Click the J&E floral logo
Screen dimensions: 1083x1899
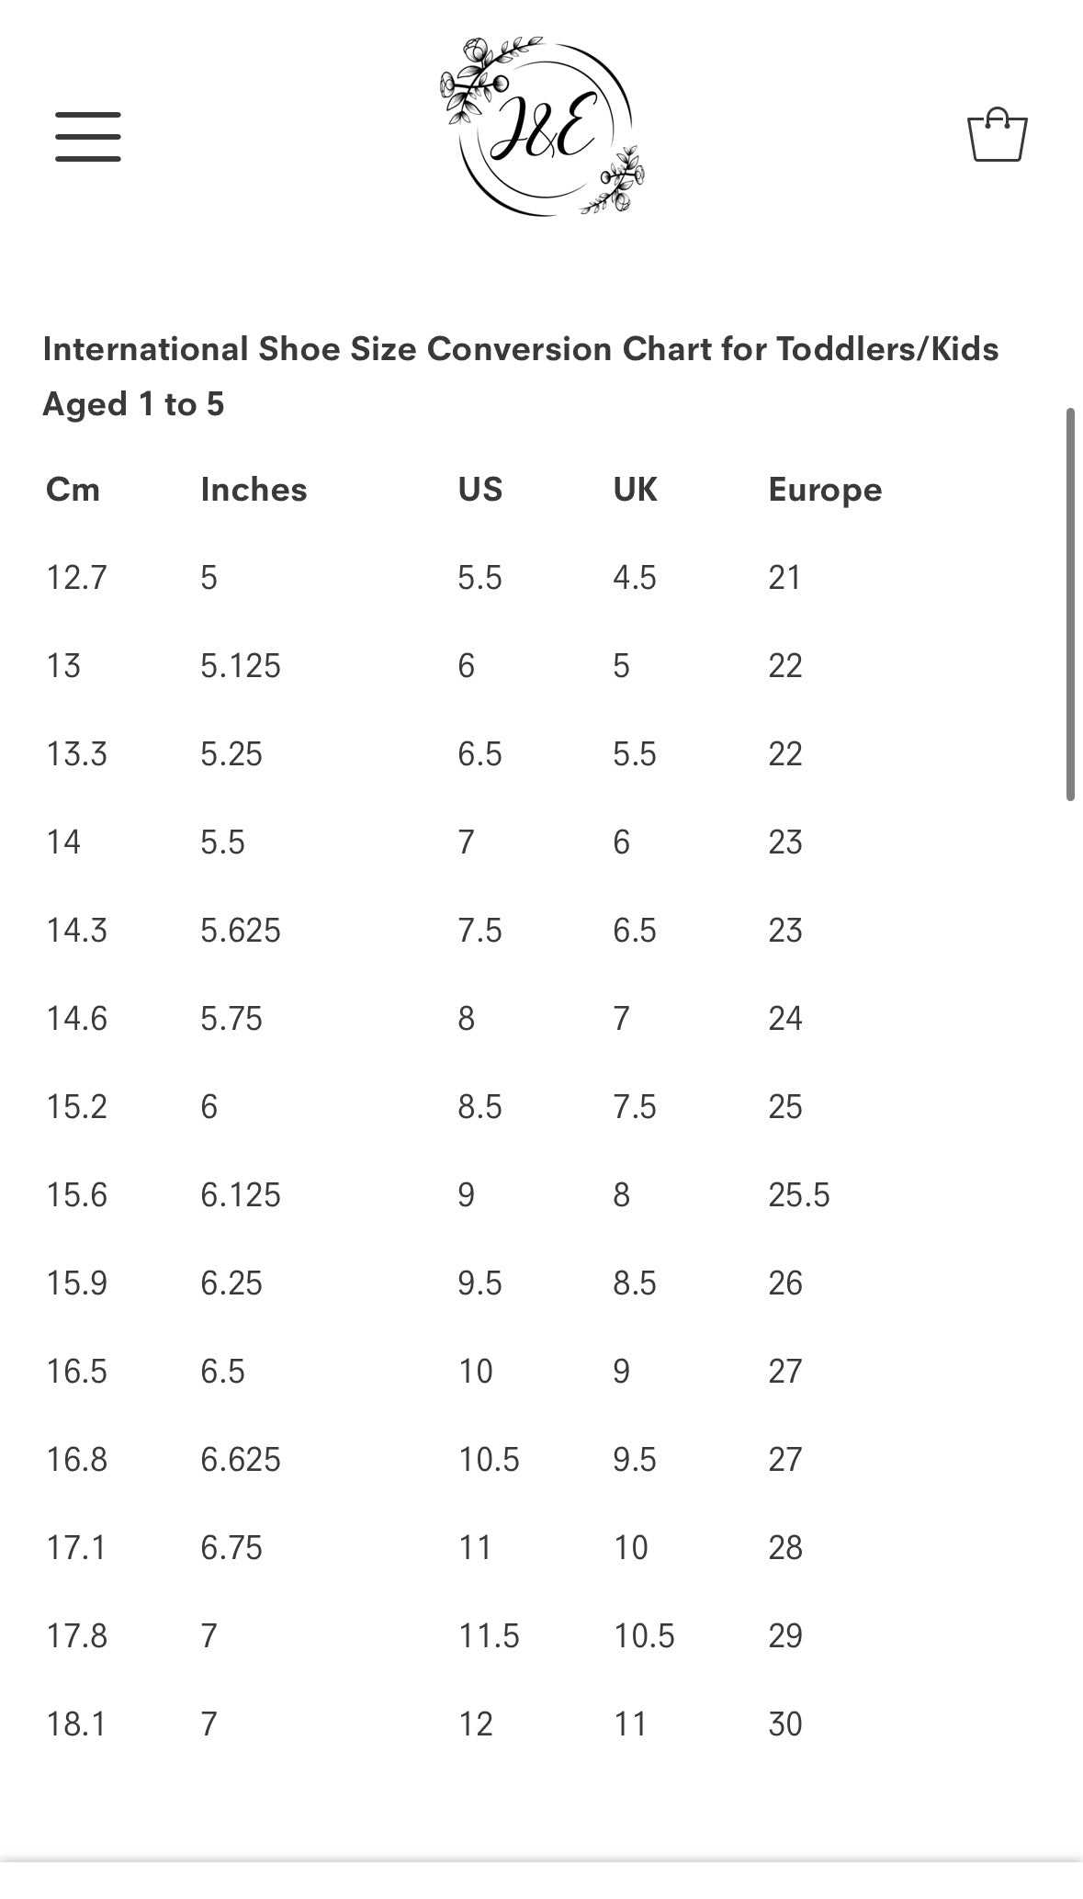tap(542, 128)
